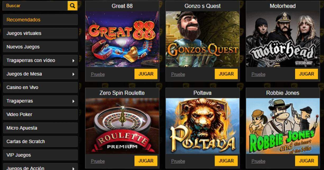Select the Recomendados category
324x170 pixels.
point(40,20)
